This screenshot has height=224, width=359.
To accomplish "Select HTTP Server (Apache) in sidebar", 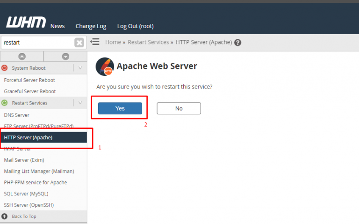I will pos(43,137).
